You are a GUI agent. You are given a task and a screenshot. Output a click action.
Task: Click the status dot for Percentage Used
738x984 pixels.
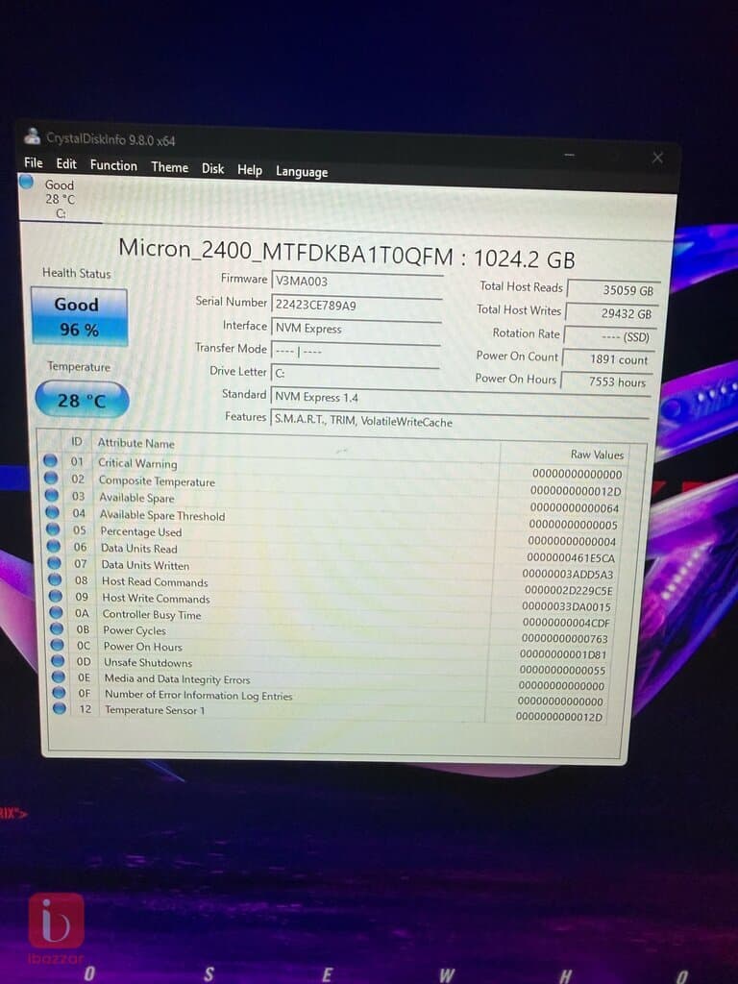click(x=54, y=529)
